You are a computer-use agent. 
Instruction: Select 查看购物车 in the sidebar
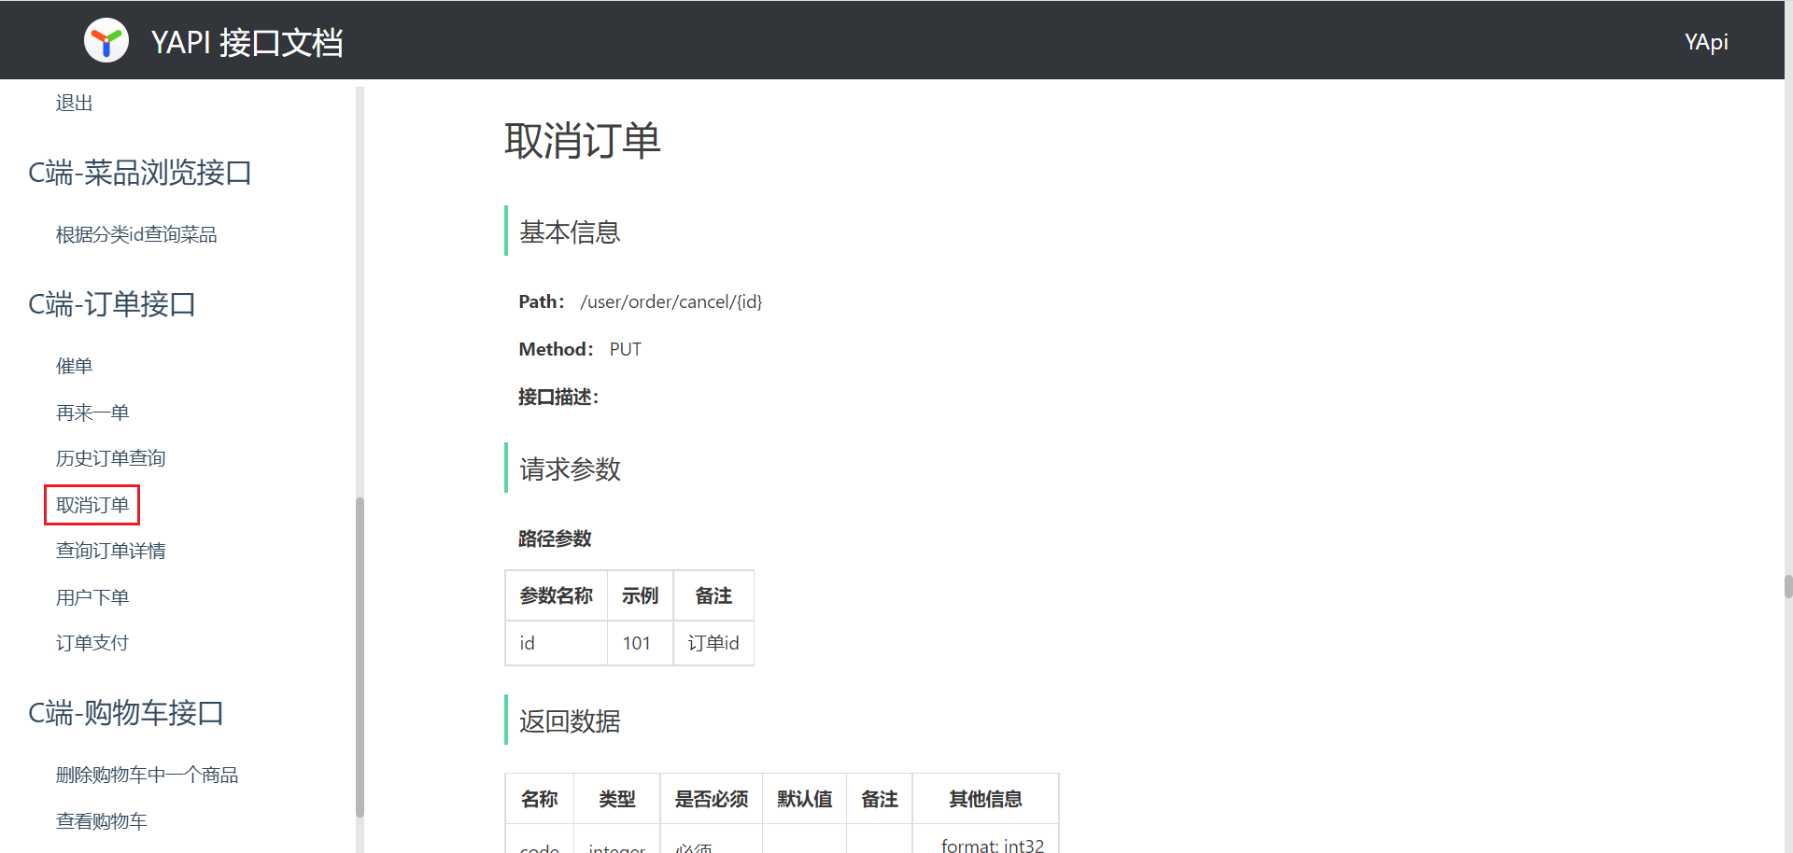coord(101,821)
